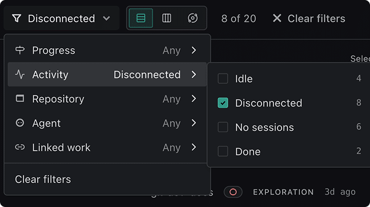Check the No sessions checkbox
Viewport: 370px width, 207px height.
point(223,127)
